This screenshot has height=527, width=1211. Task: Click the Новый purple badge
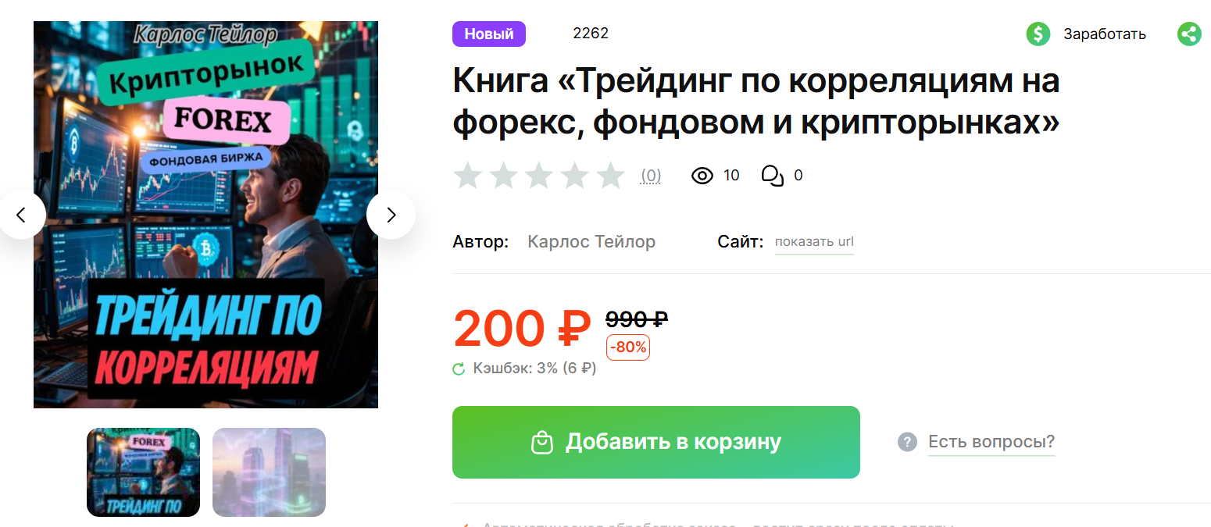(x=489, y=34)
